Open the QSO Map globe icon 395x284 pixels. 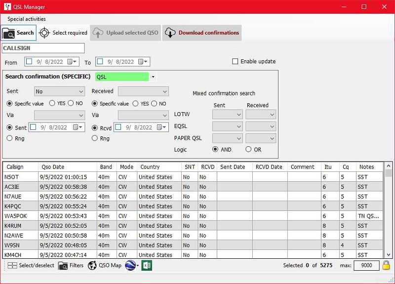coord(92,266)
